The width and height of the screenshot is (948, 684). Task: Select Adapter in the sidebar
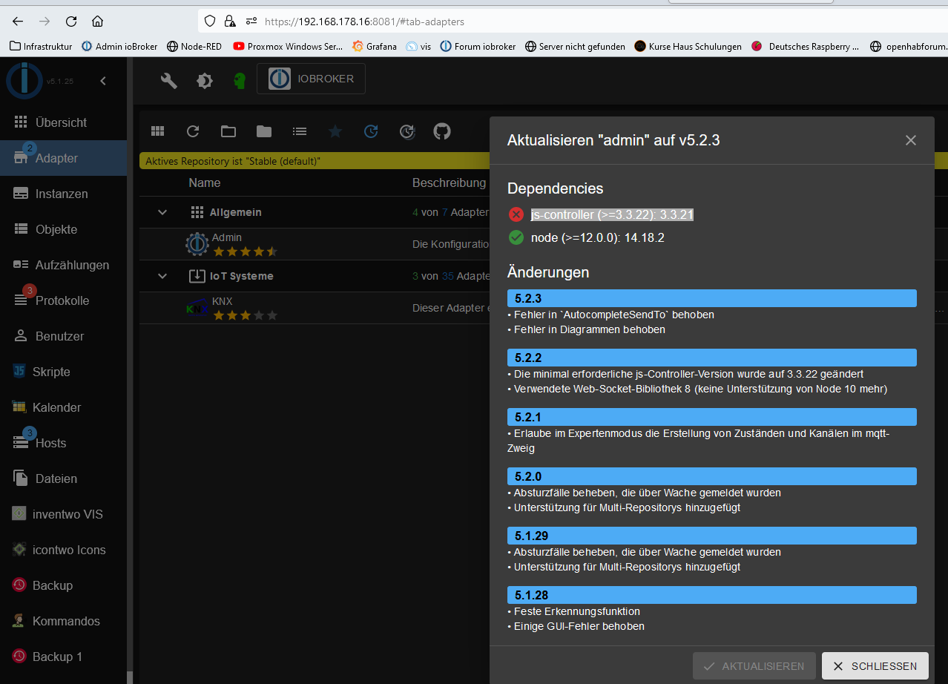click(64, 158)
